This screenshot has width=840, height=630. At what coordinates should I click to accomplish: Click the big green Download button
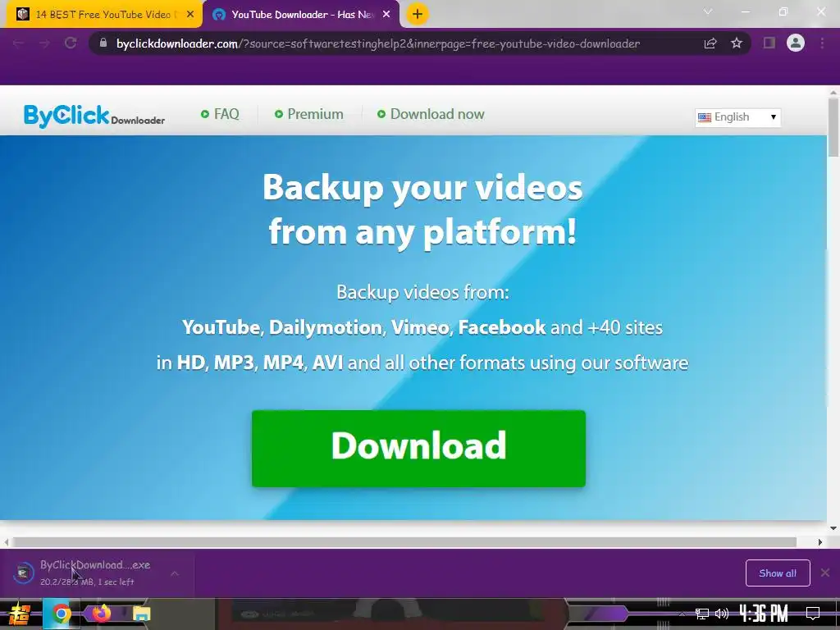418,449
